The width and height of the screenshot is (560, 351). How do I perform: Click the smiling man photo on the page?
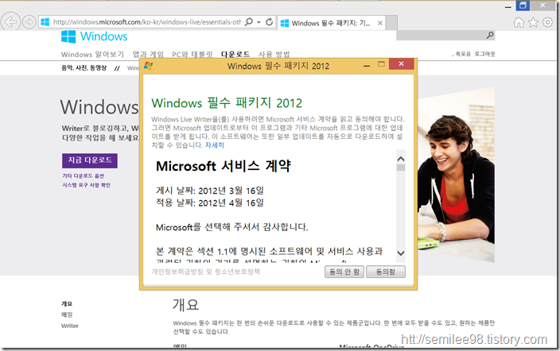(x=456, y=175)
